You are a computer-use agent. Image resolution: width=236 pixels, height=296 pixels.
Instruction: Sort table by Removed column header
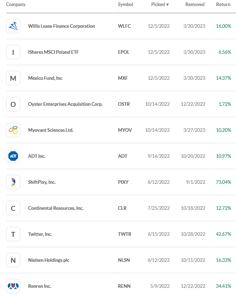click(195, 5)
